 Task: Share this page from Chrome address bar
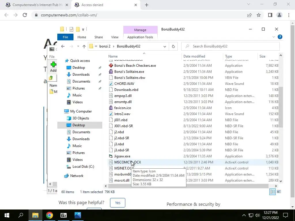[249, 15]
